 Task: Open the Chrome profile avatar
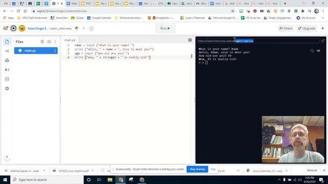coord(317,11)
